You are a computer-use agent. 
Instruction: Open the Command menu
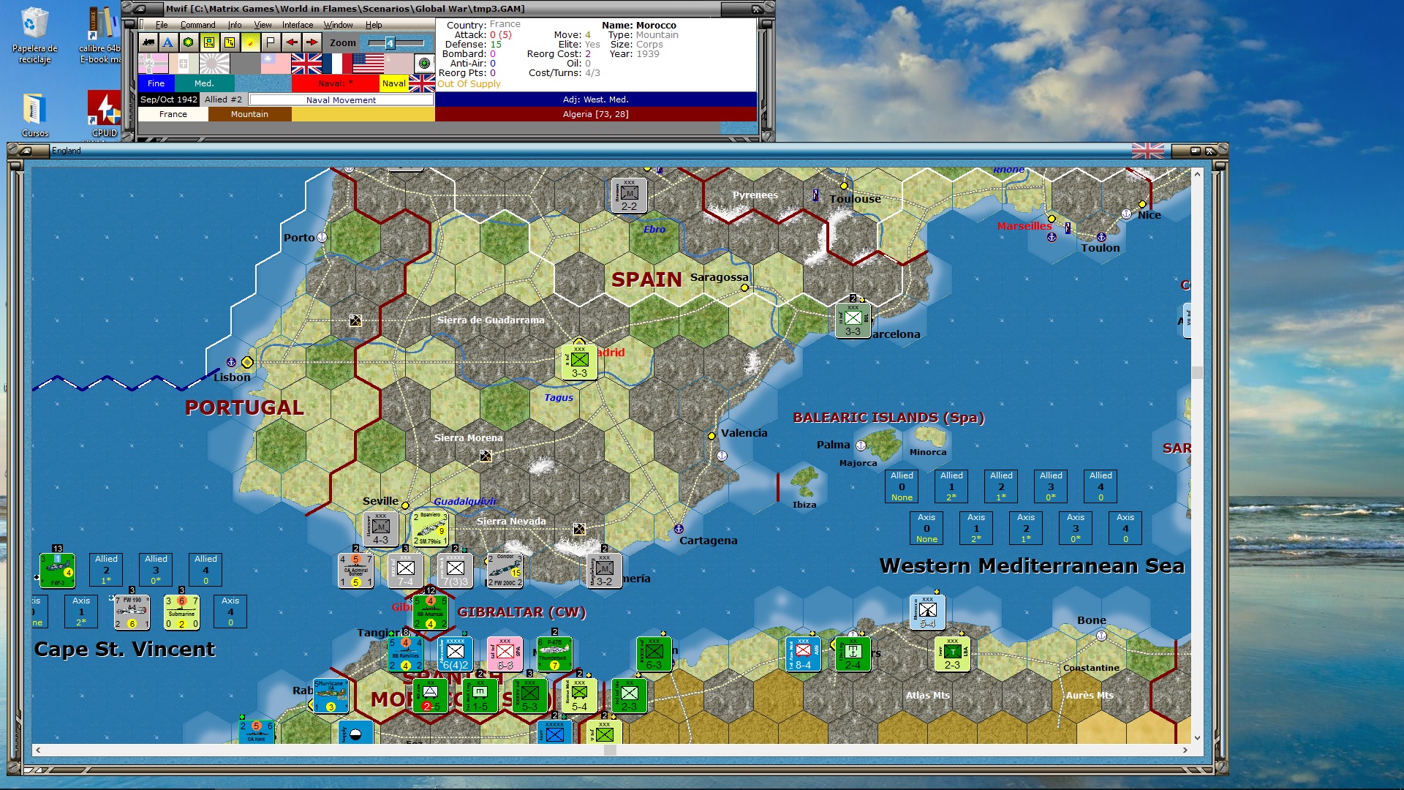click(197, 25)
